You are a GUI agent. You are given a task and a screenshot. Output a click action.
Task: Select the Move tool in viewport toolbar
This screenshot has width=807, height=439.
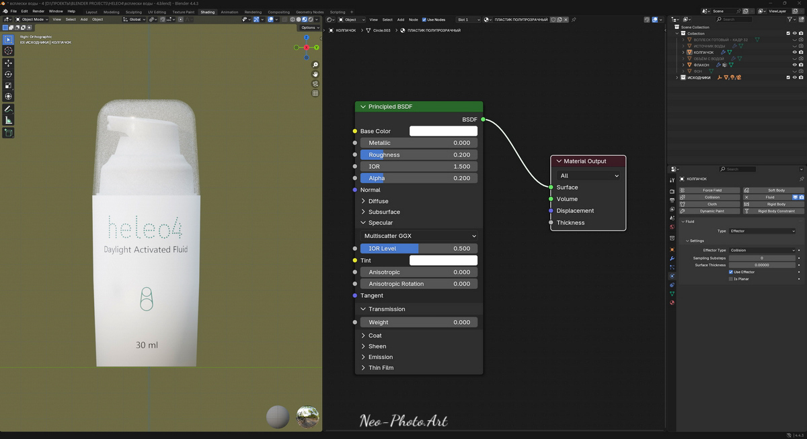coord(8,63)
